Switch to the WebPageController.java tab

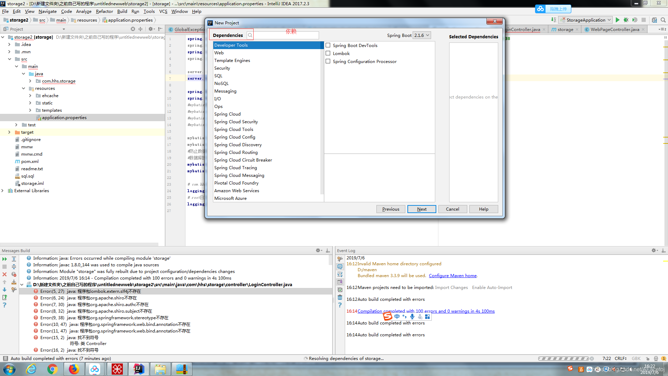614,29
